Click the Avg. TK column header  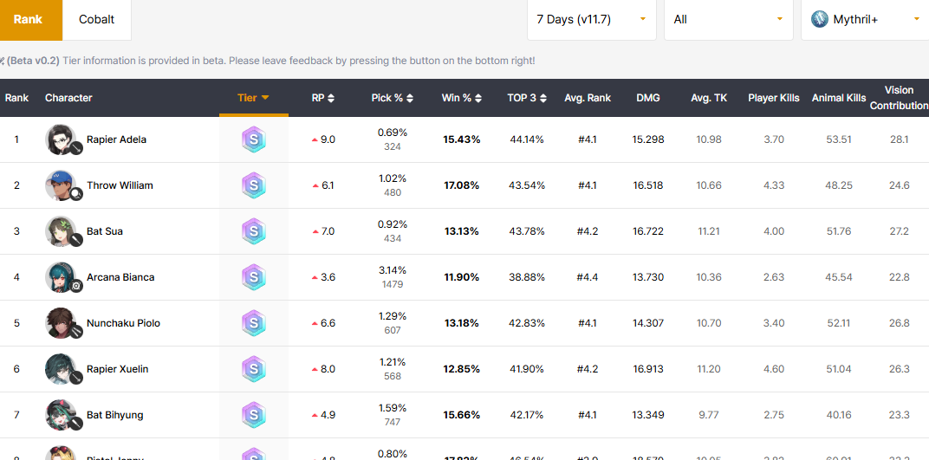[x=709, y=98]
